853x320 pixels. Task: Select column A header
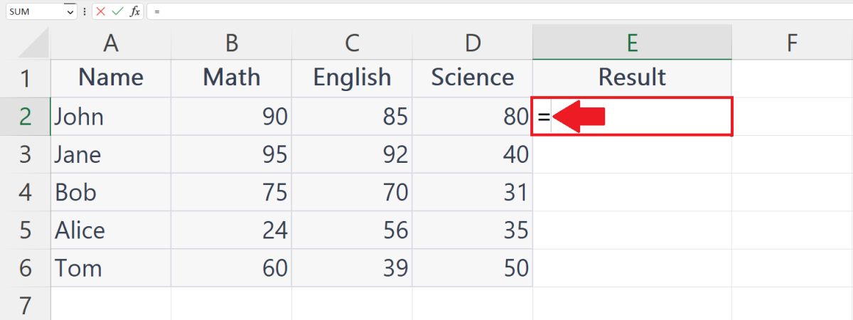pos(110,44)
